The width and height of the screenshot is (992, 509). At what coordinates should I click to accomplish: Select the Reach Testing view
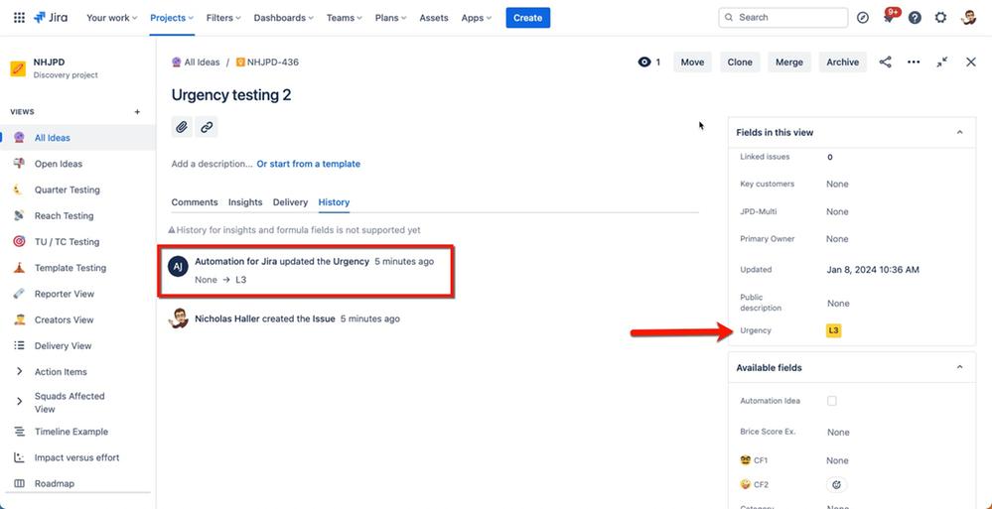click(x=77, y=215)
